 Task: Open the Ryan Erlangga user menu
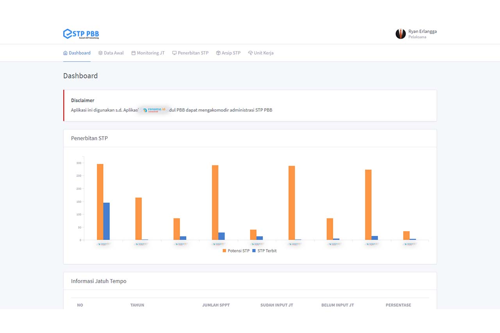click(x=422, y=32)
